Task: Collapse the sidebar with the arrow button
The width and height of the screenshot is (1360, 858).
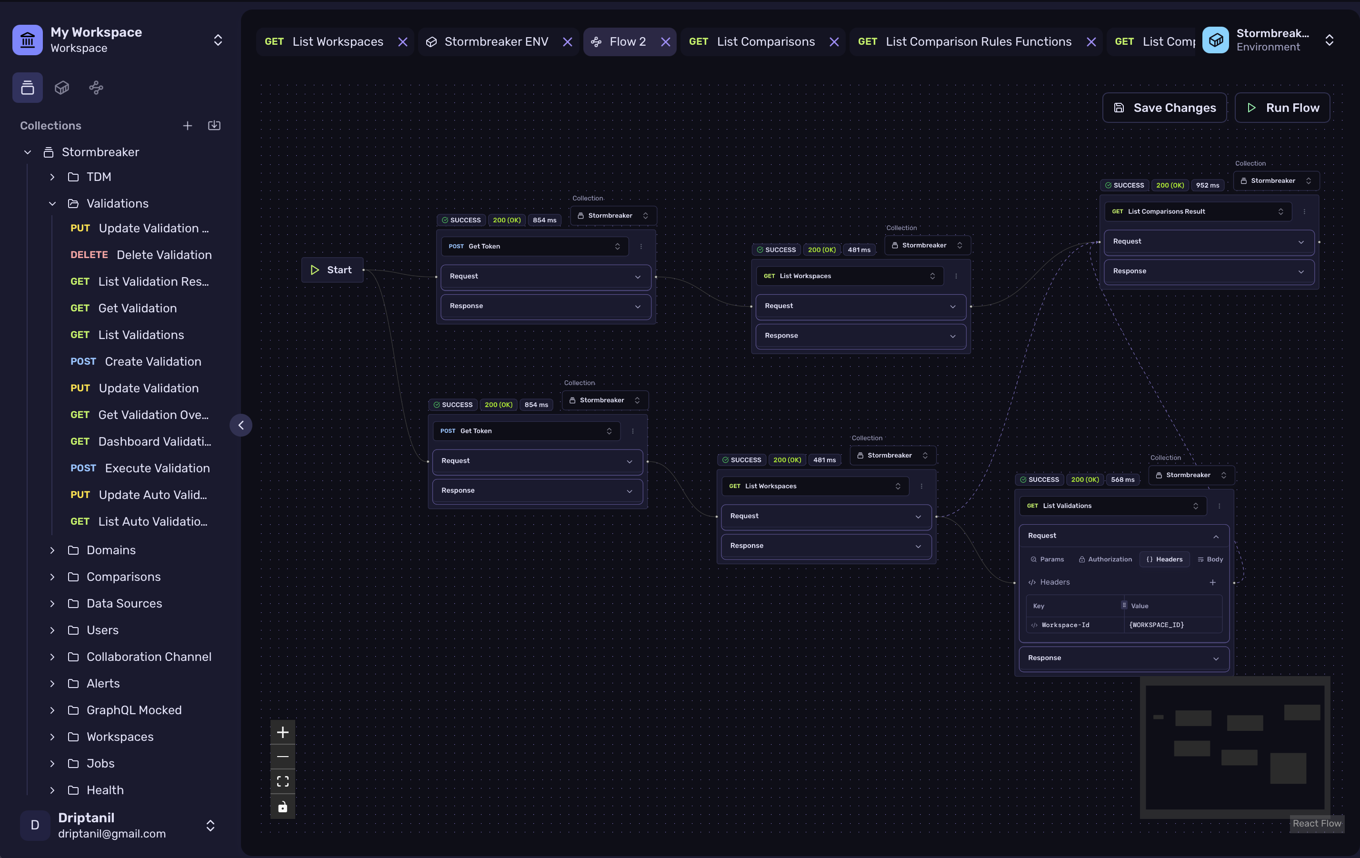Action: coord(241,425)
